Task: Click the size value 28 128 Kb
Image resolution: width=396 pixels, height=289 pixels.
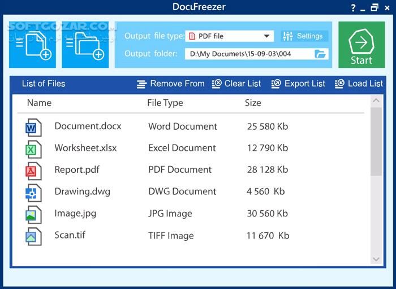Action: click(268, 169)
